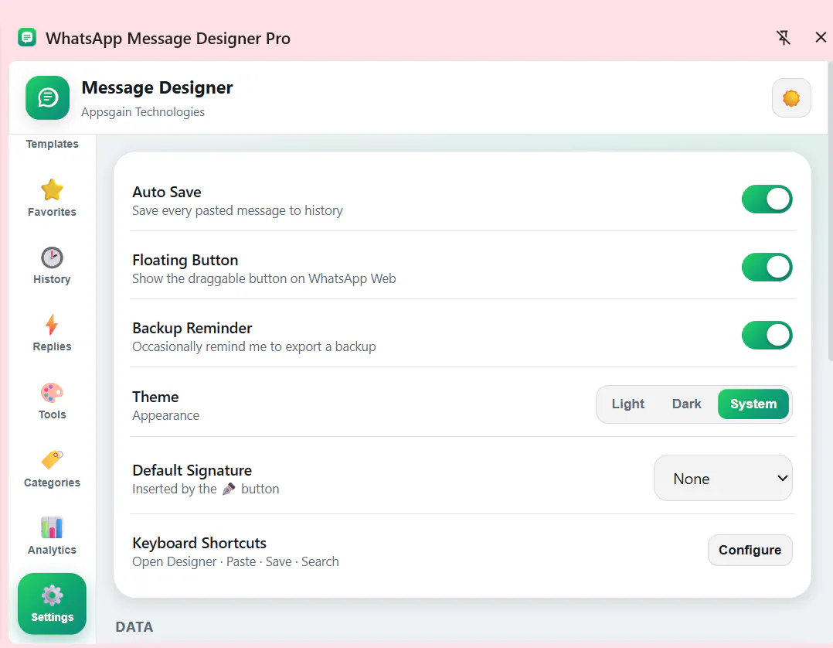Click the Appsgain Technologies subtitle
This screenshot has height=648, width=833.
click(x=143, y=111)
